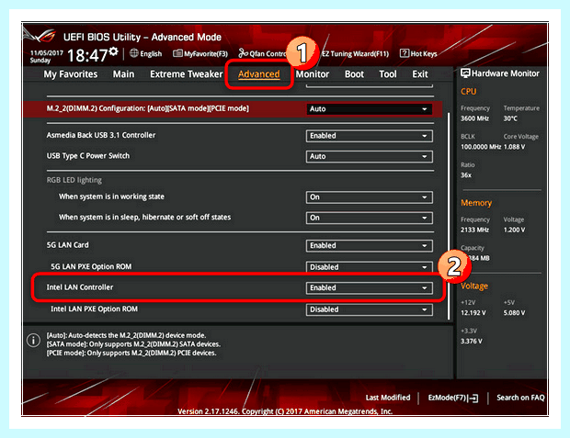Image resolution: width=570 pixels, height=438 pixels.
Task: Click the Last Modified button
Action: (388, 398)
